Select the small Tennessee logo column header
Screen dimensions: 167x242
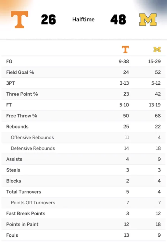point(125,49)
